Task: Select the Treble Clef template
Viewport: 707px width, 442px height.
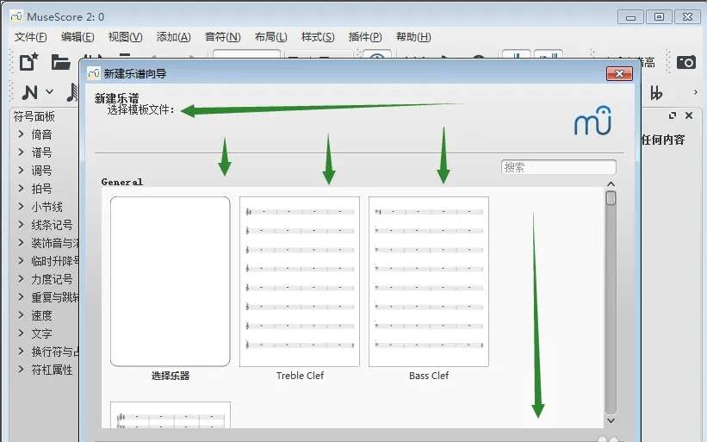Action: point(300,282)
